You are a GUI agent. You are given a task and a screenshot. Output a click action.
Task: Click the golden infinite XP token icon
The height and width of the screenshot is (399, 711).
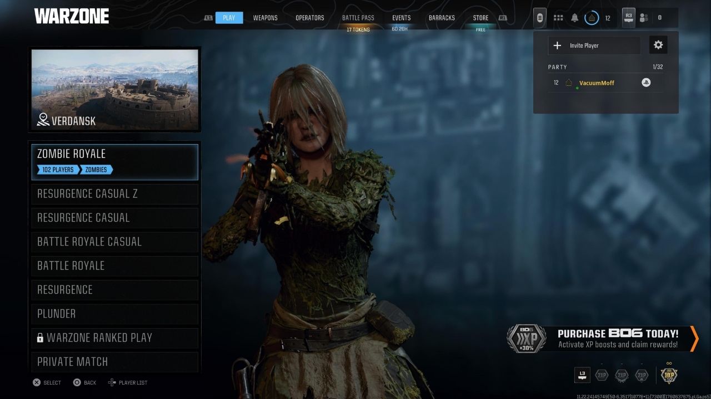click(x=670, y=375)
